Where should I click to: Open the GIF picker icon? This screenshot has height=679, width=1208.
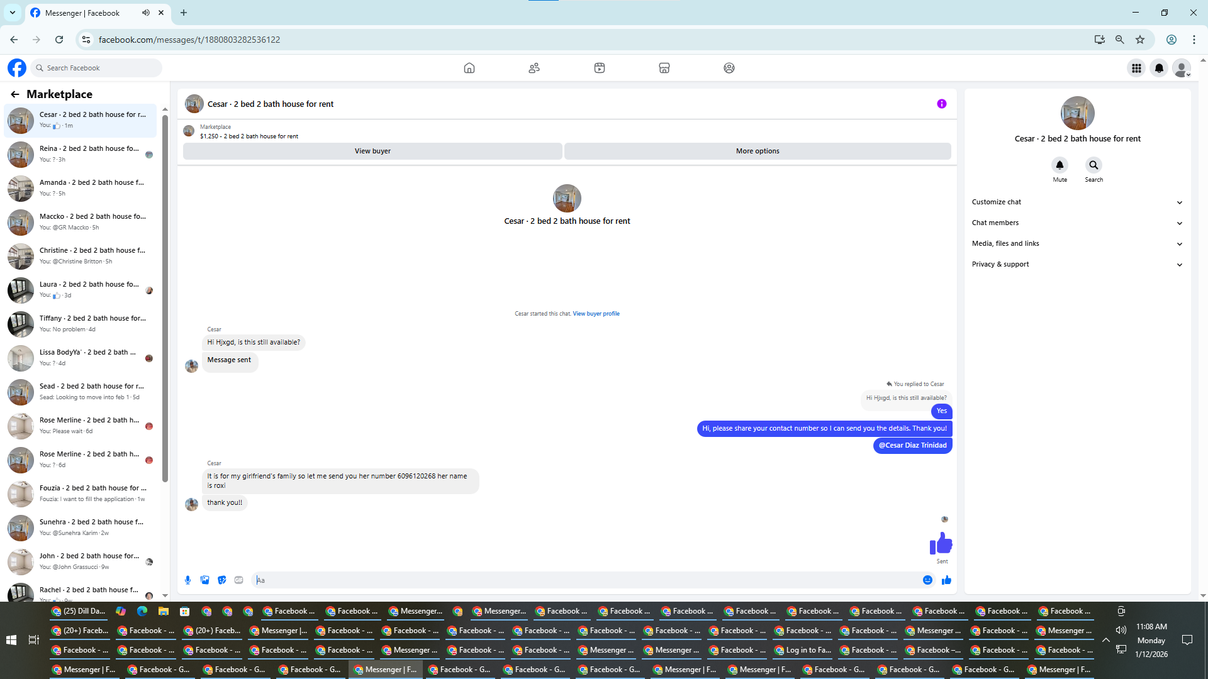238,580
